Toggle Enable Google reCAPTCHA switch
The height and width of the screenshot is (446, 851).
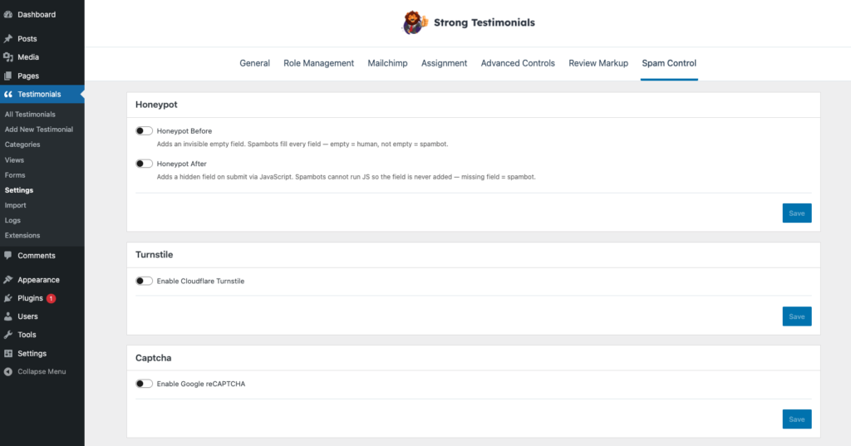144,384
